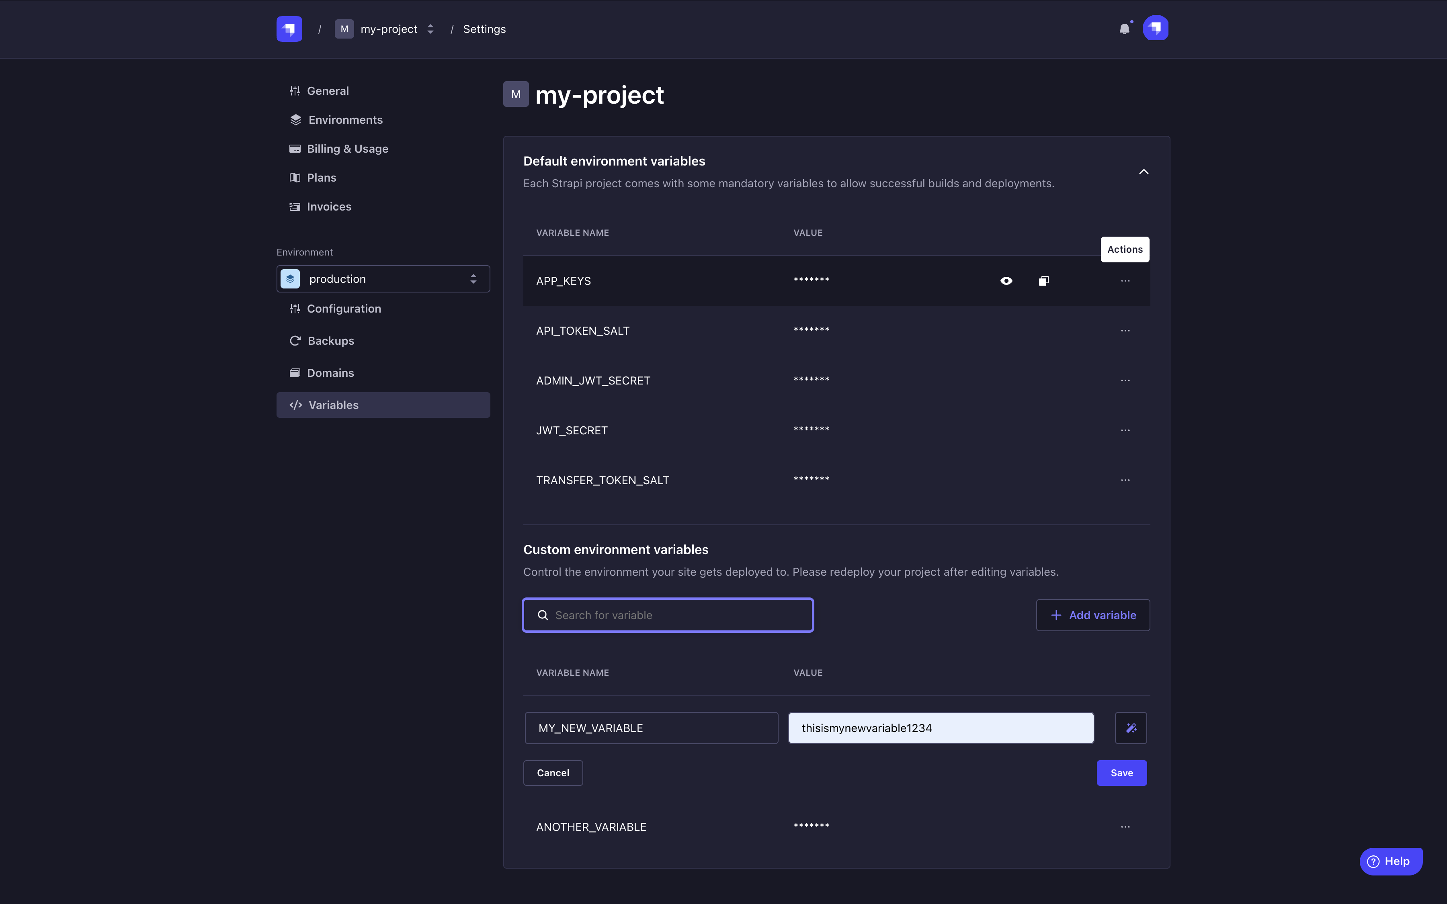The image size is (1447, 904).
Task: Click the magic wand generate-value icon
Action: click(x=1131, y=728)
